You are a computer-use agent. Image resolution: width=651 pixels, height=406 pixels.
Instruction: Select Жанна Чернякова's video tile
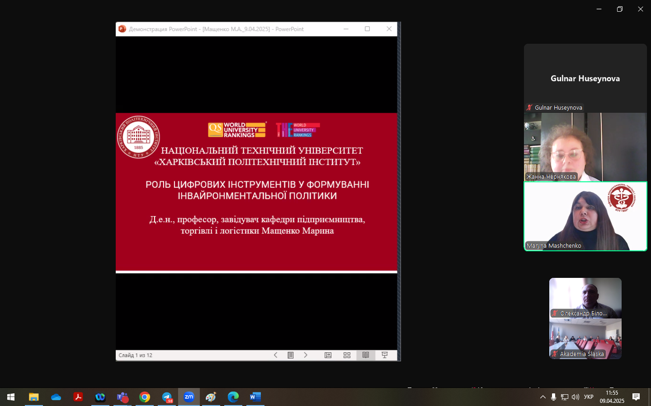pyautogui.click(x=585, y=147)
